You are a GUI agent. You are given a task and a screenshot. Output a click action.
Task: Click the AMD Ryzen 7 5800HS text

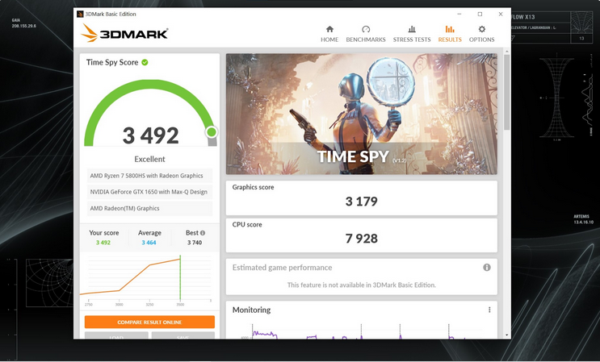click(x=146, y=176)
